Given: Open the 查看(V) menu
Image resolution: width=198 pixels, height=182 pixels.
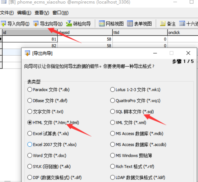Looking at the screenshot, I should click(x=42, y=13).
